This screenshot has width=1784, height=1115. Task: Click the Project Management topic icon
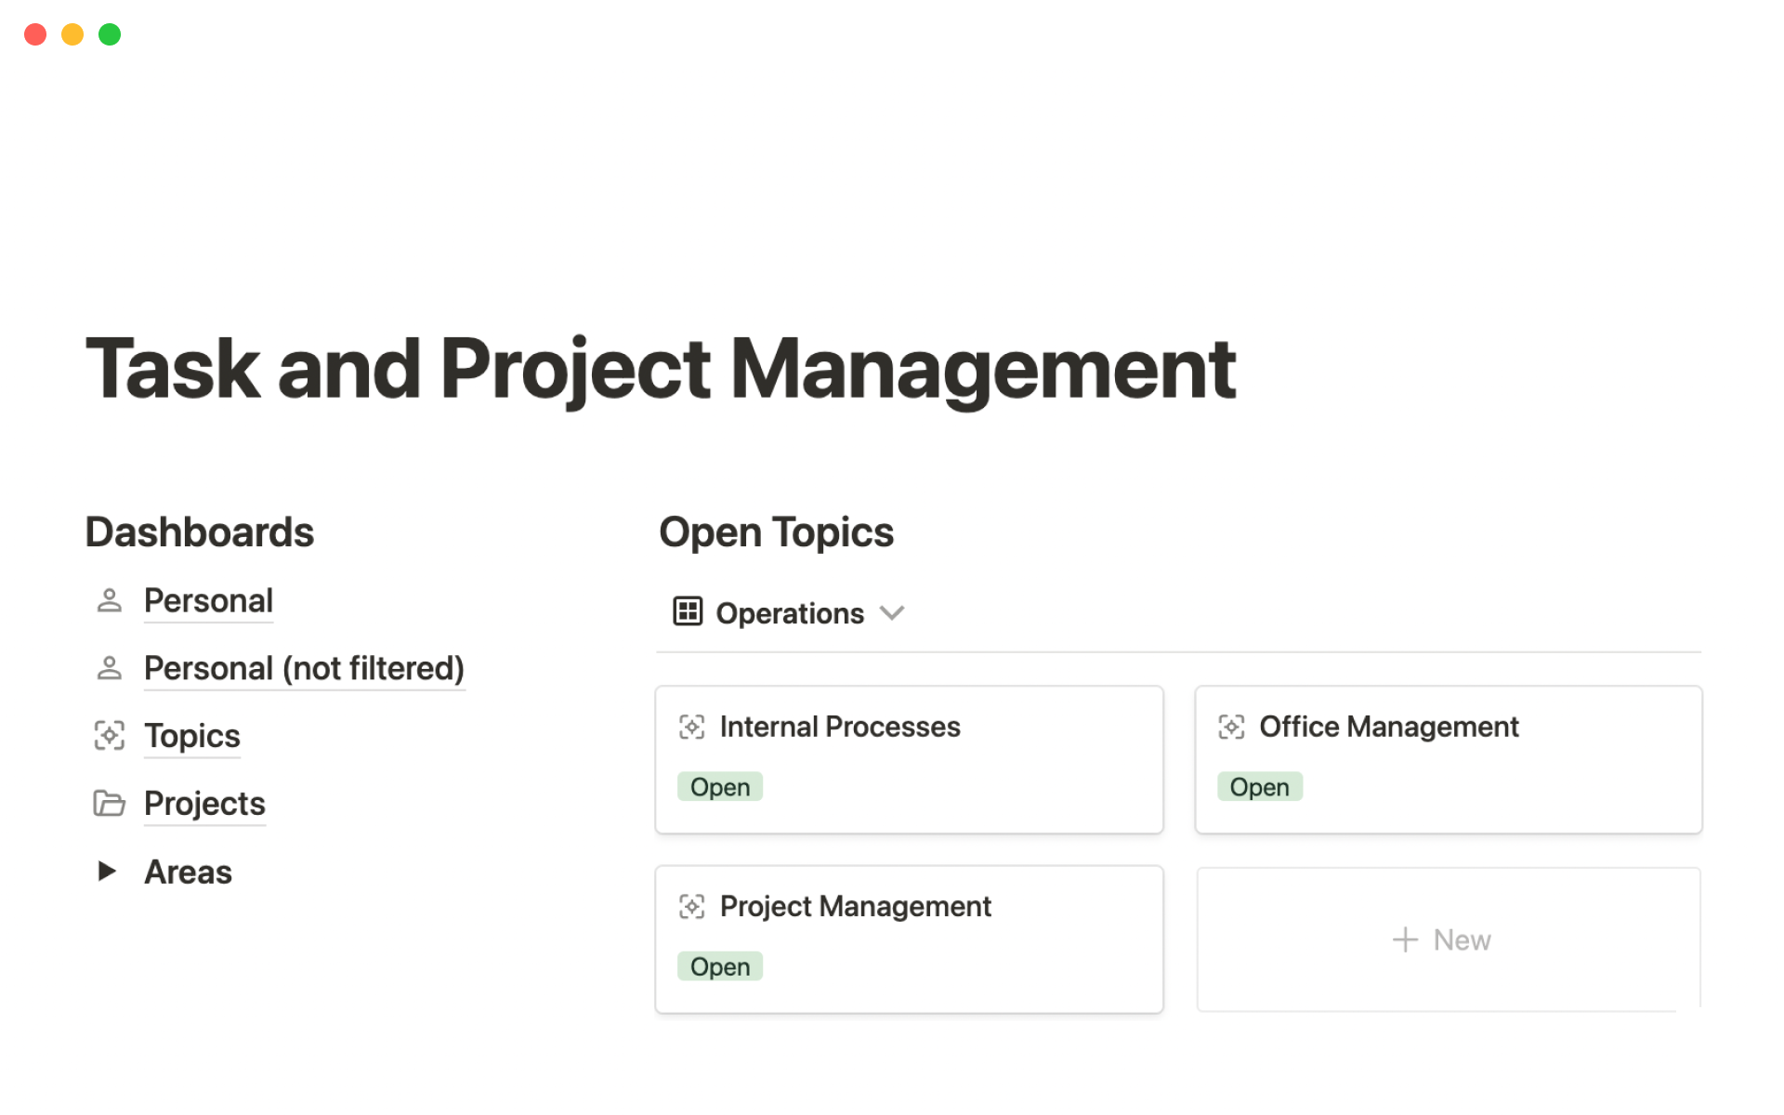pyautogui.click(x=692, y=906)
